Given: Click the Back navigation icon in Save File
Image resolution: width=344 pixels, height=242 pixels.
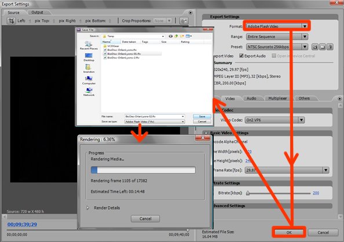Looking at the screenshot, I should pos(170,36).
